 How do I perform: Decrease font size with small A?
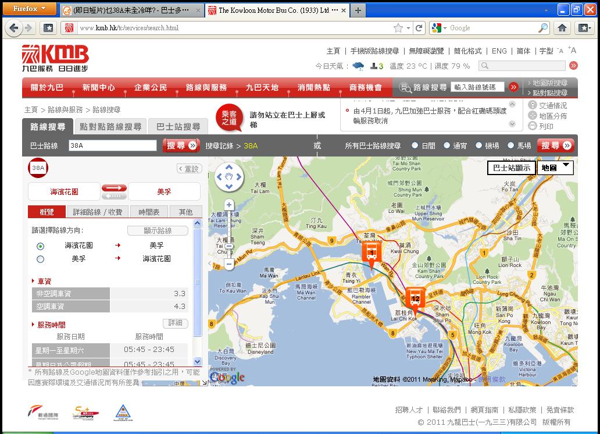[560, 51]
